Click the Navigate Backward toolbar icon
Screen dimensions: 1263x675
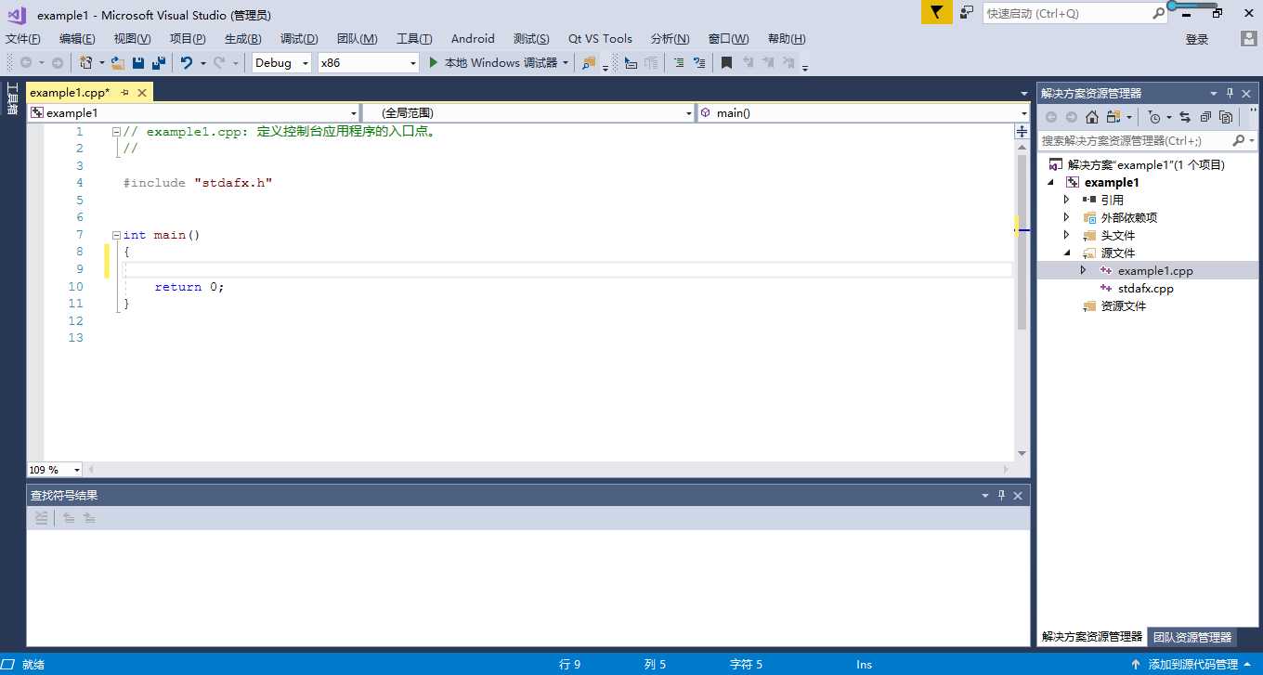26,63
